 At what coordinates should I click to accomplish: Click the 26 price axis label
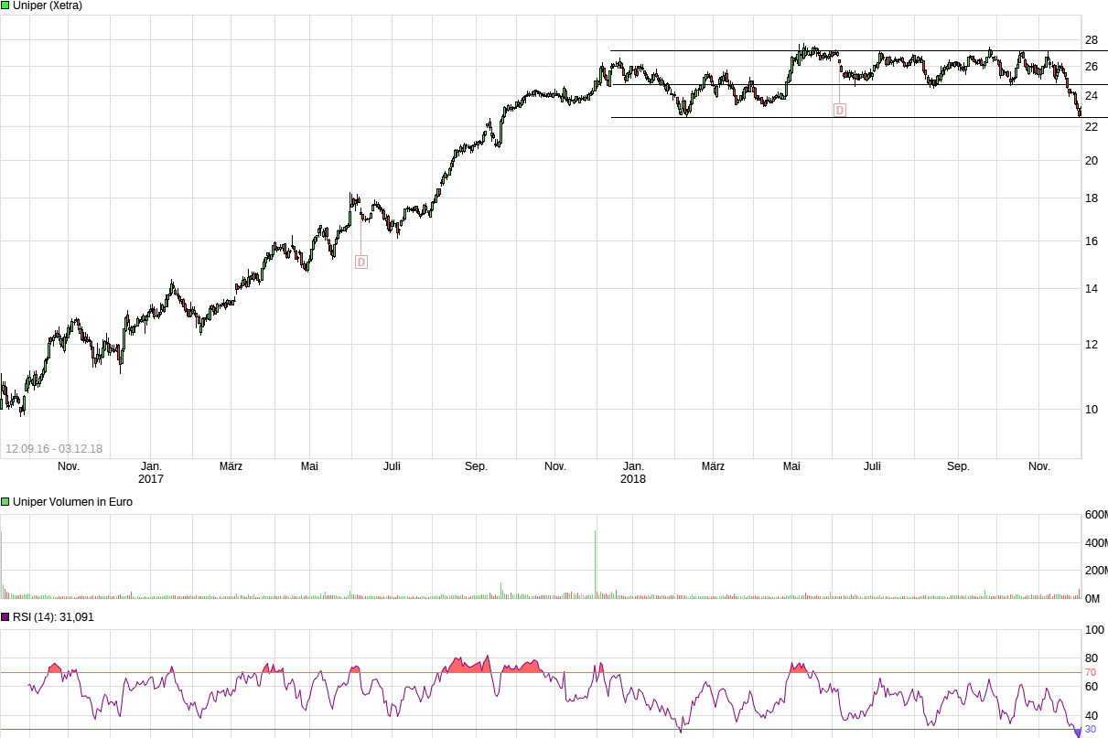1091,67
